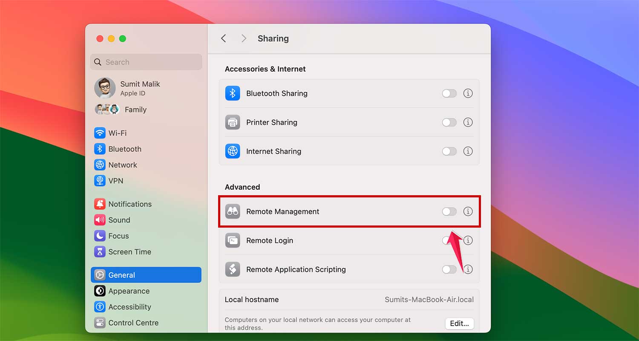639x341 pixels.
Task: Click the back navigation chevron
Action: [x=223, y=38]
